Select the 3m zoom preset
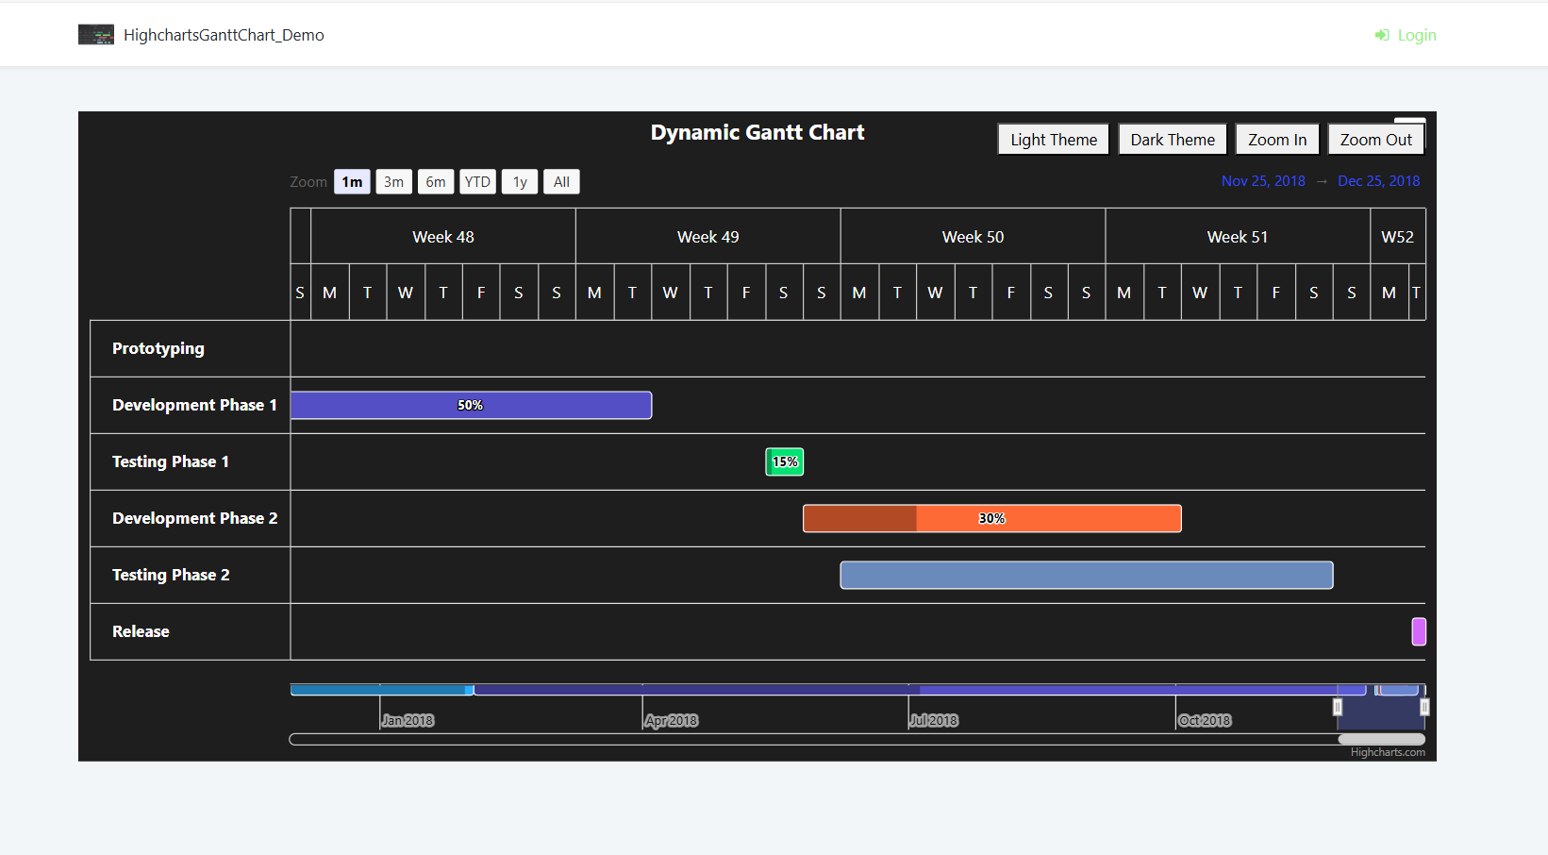Viewport: 1548px width, 855px height. click(393, 181)
